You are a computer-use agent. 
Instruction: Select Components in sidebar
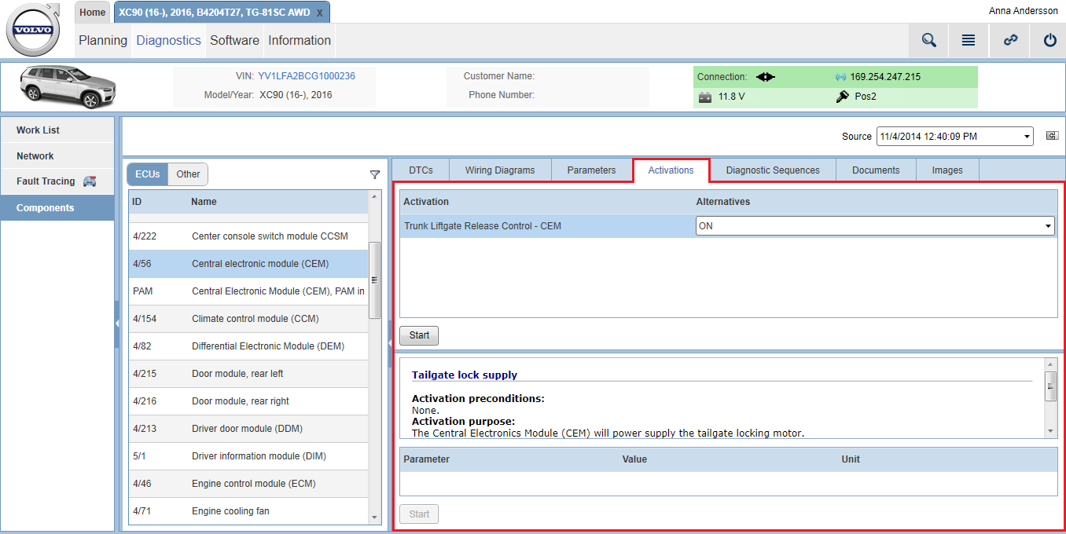click(x=57, y=208)
